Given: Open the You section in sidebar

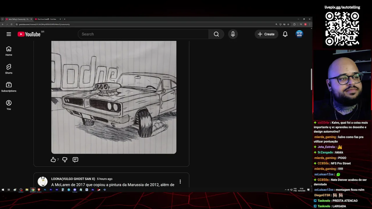Looking at the screenshot, I should pos(9,105).
